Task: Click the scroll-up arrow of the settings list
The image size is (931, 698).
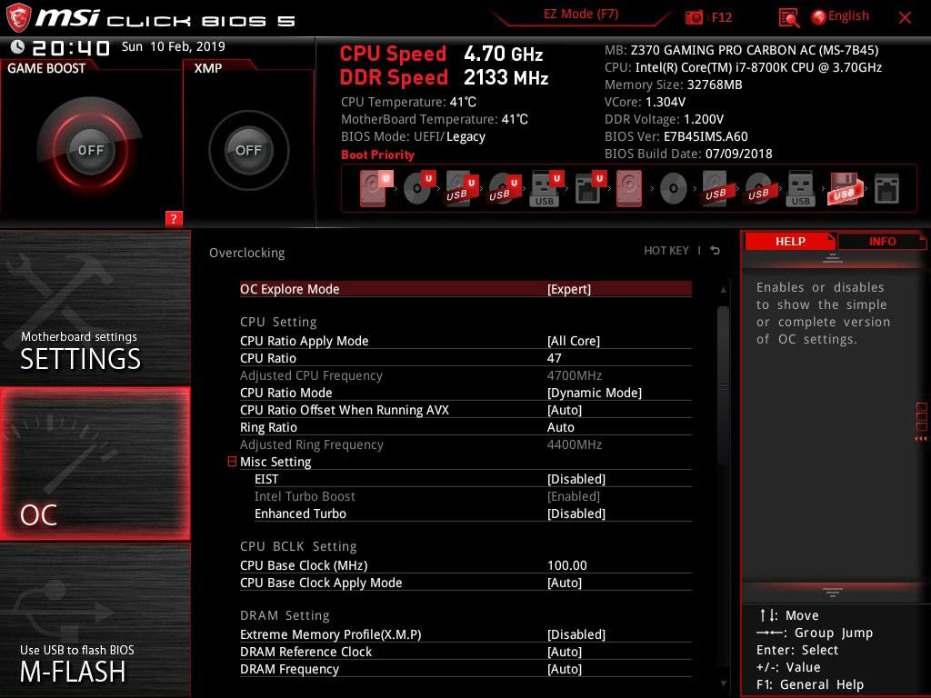Action: coord(723,290)
